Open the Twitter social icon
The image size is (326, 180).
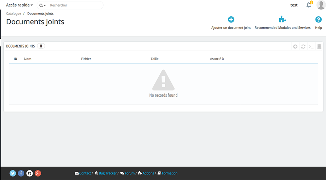pyautogui.click(x=13, y=173)
